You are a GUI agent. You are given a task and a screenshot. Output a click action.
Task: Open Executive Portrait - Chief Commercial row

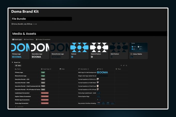pyautogui.click(x=27, y=86)
